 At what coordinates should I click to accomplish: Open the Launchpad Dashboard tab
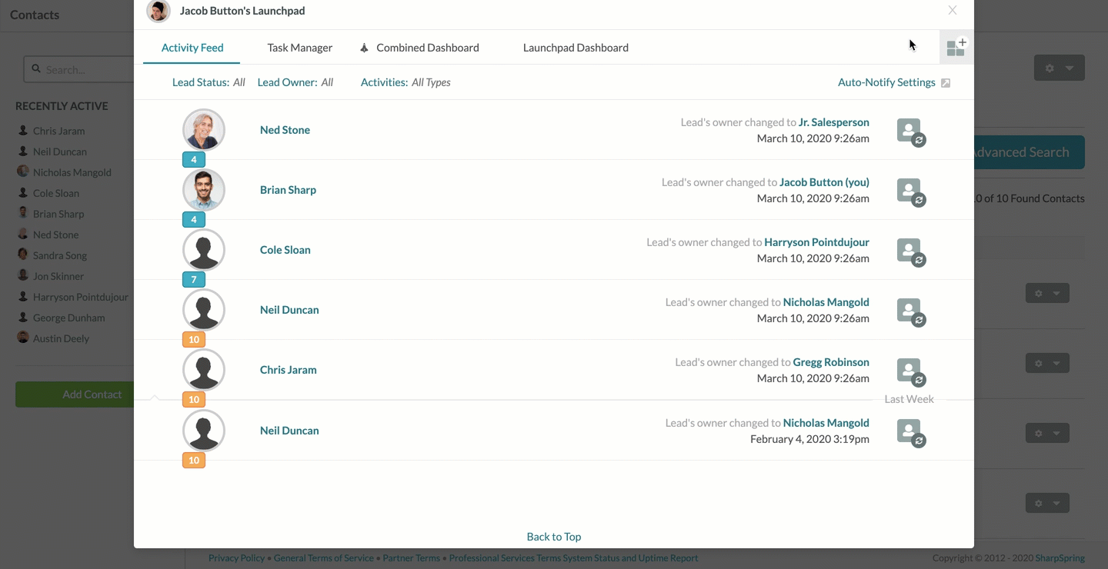[576, 48]
